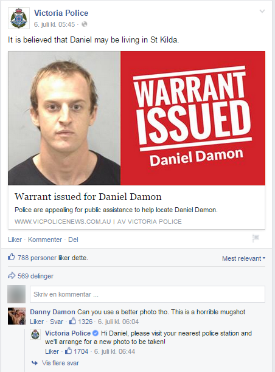Click the thumbs-up icon showing 1326 likes
This screenshot has height=372, width=275.
point(72,321)
